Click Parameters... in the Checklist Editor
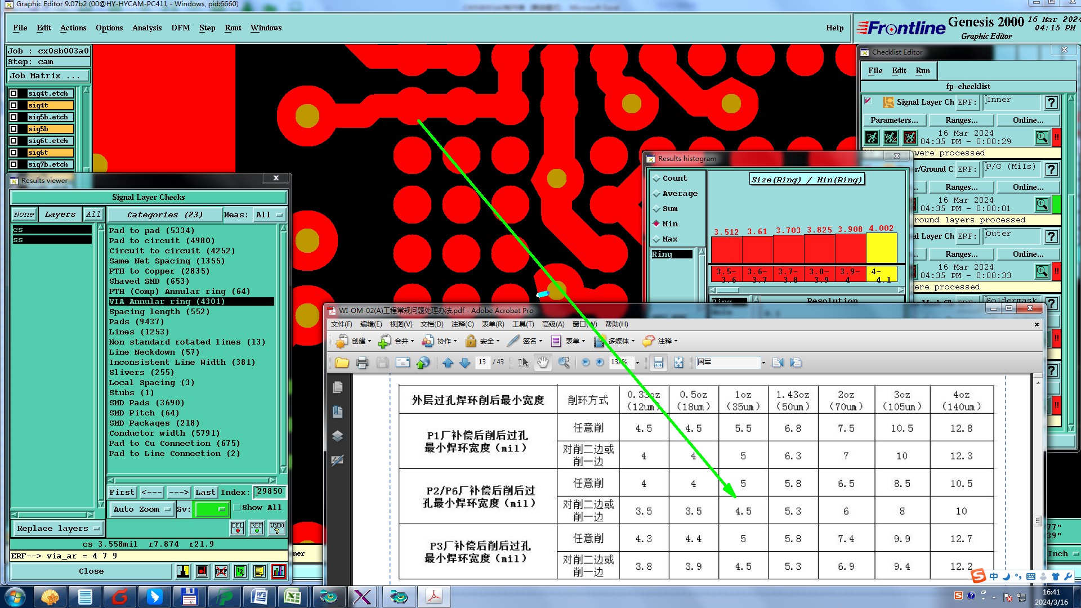The image size is (1081, 608). click(x=894, y=120)
